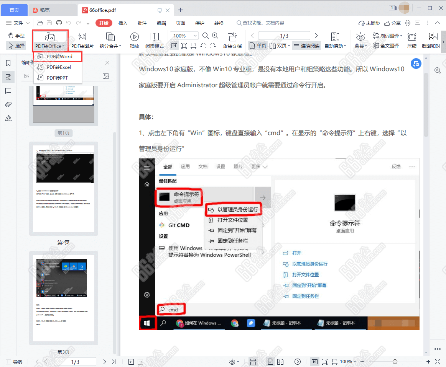This screenshot has height=367, width=446.
Task: Enter 阅读模式 reading mode
Action: pos(155,40)
